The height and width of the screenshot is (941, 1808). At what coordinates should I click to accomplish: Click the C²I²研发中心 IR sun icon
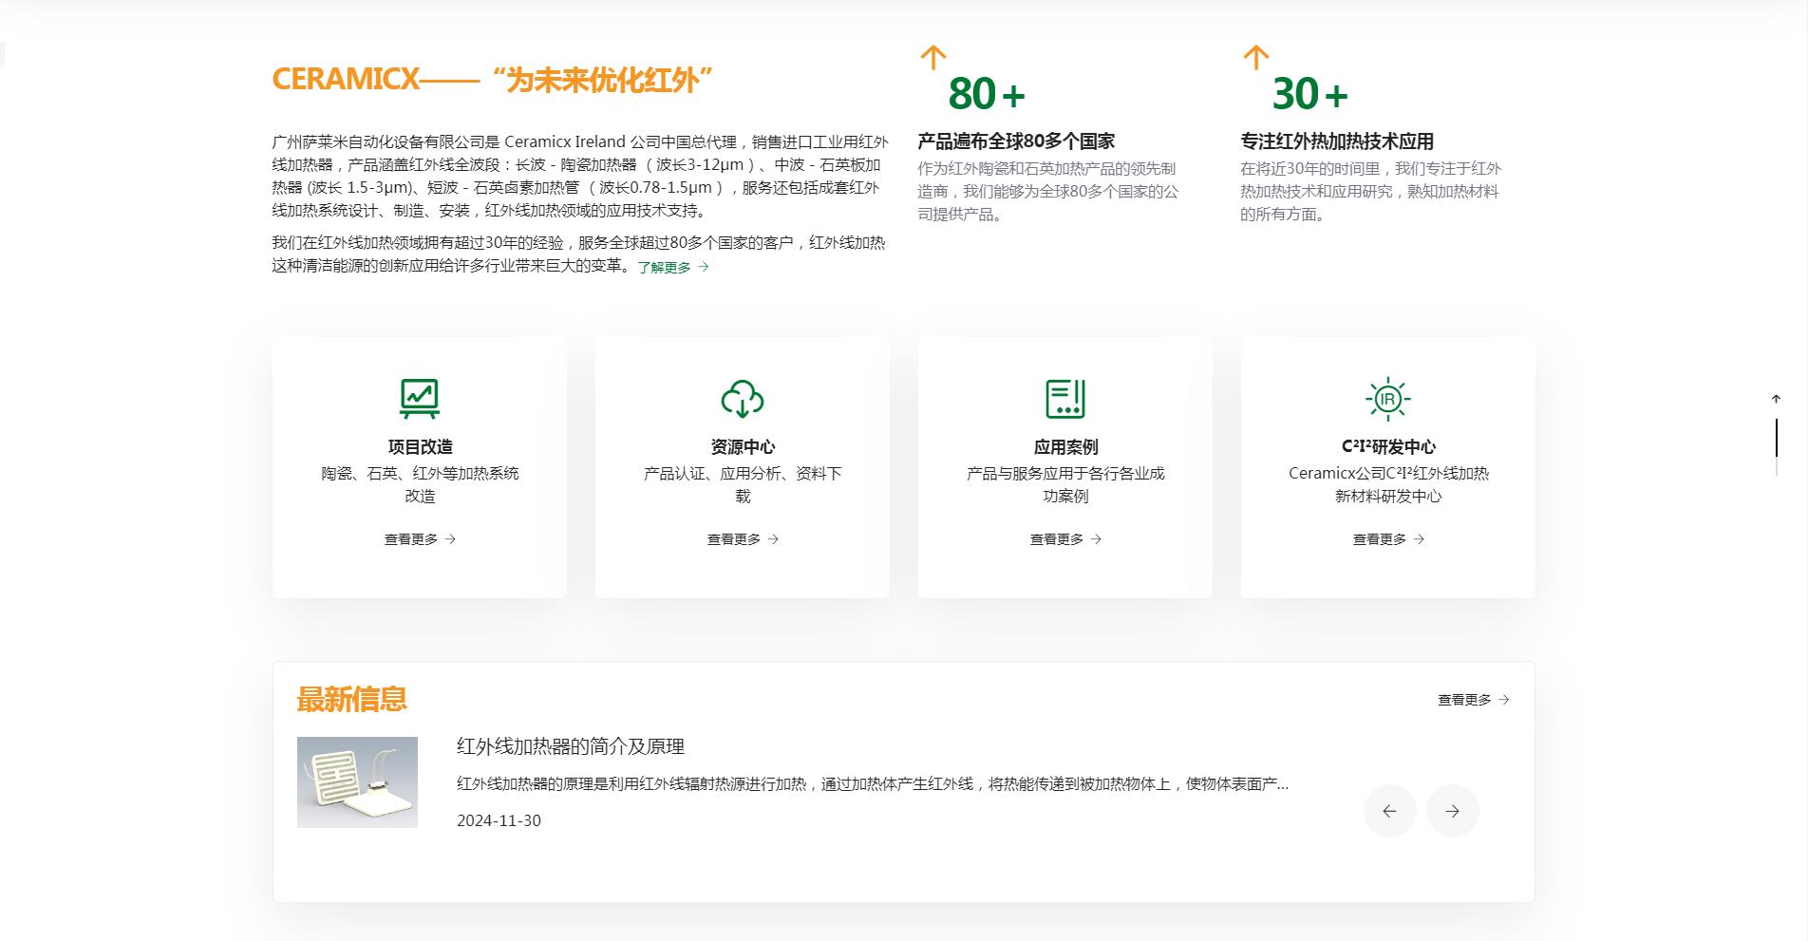(x=1388, y=399)
